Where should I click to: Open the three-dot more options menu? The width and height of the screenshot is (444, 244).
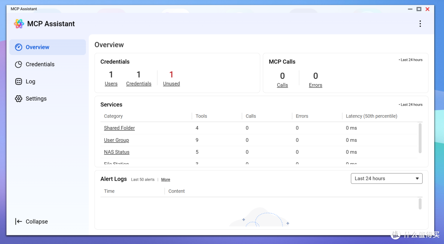click(x=420, y=24)
